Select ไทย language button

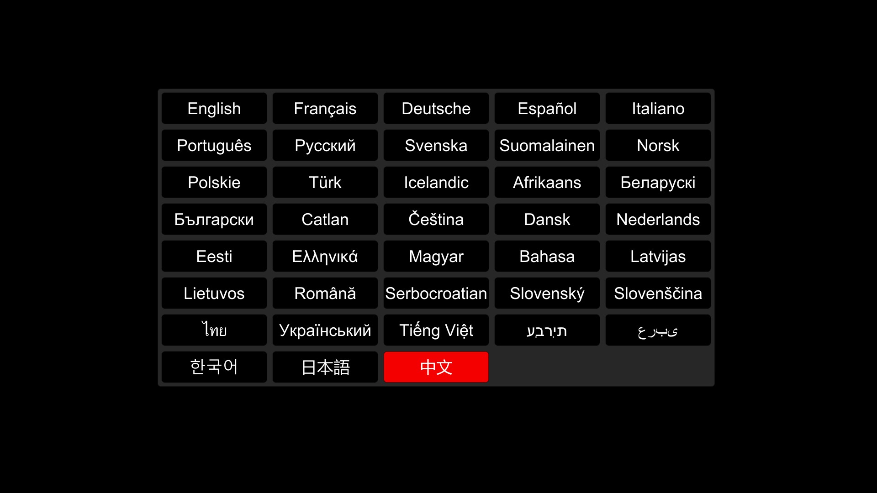[x=215, y=330]
